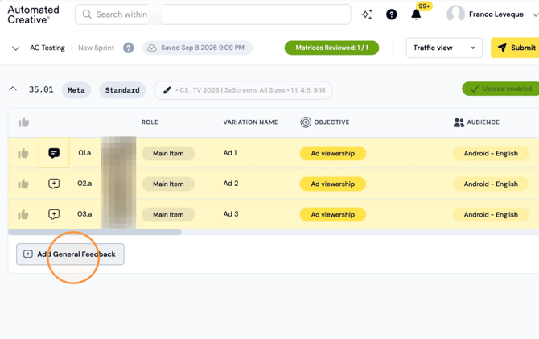Open the AI sparkle assistant icon
This screenshot has width=539, height=339.
pyautogui.click(x=367, y=14)
